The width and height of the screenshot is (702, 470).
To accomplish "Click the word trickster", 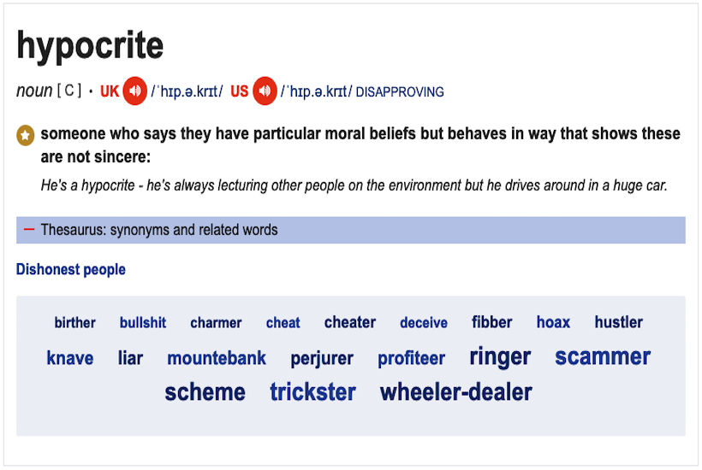I will coord(313,392).
